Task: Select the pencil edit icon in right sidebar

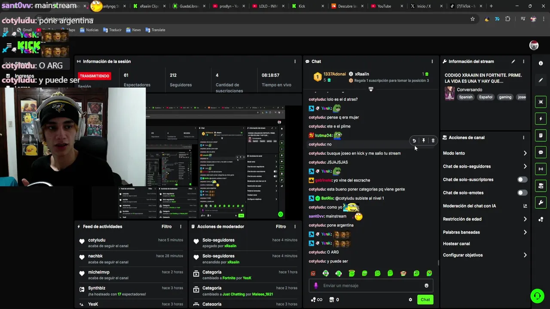Action: [x=541, y=80]
